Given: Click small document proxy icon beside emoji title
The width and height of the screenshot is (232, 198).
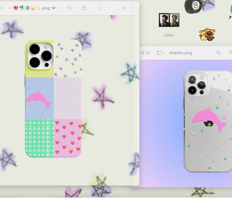Looking at the screenshot, I should point(10,8).
